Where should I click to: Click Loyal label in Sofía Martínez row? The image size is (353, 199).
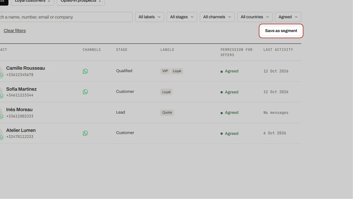coord(166,92)
